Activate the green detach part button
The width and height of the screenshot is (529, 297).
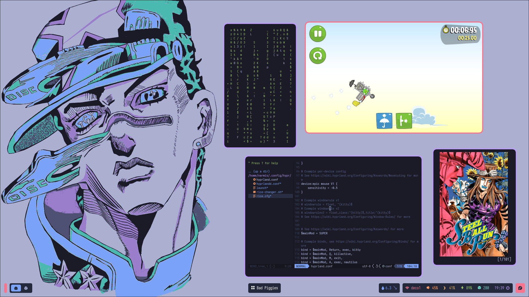point(404,120)
